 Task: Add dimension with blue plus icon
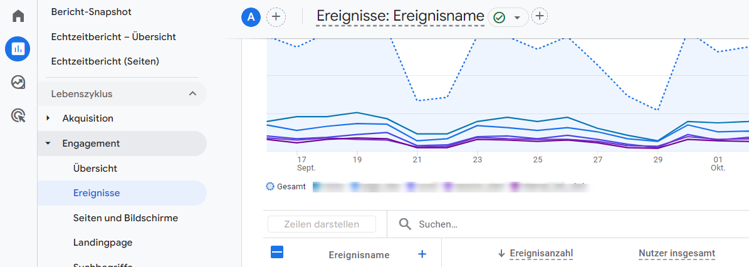422,254
